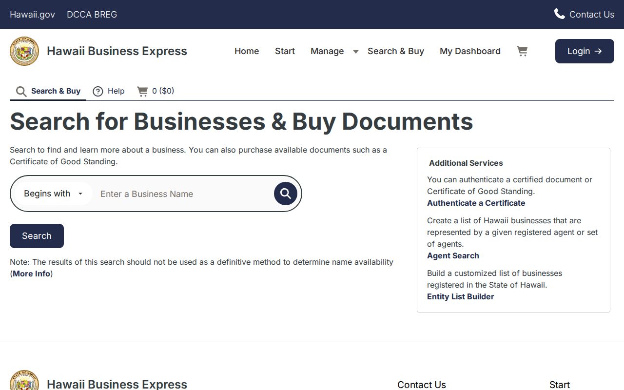
Task: Open the 'Begins with' search type dropdown
Action: [54, 194]
